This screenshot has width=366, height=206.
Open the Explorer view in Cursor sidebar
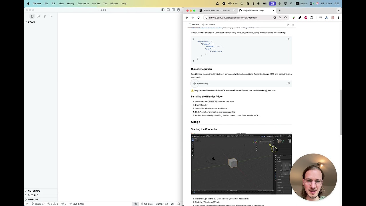[32, 16]
